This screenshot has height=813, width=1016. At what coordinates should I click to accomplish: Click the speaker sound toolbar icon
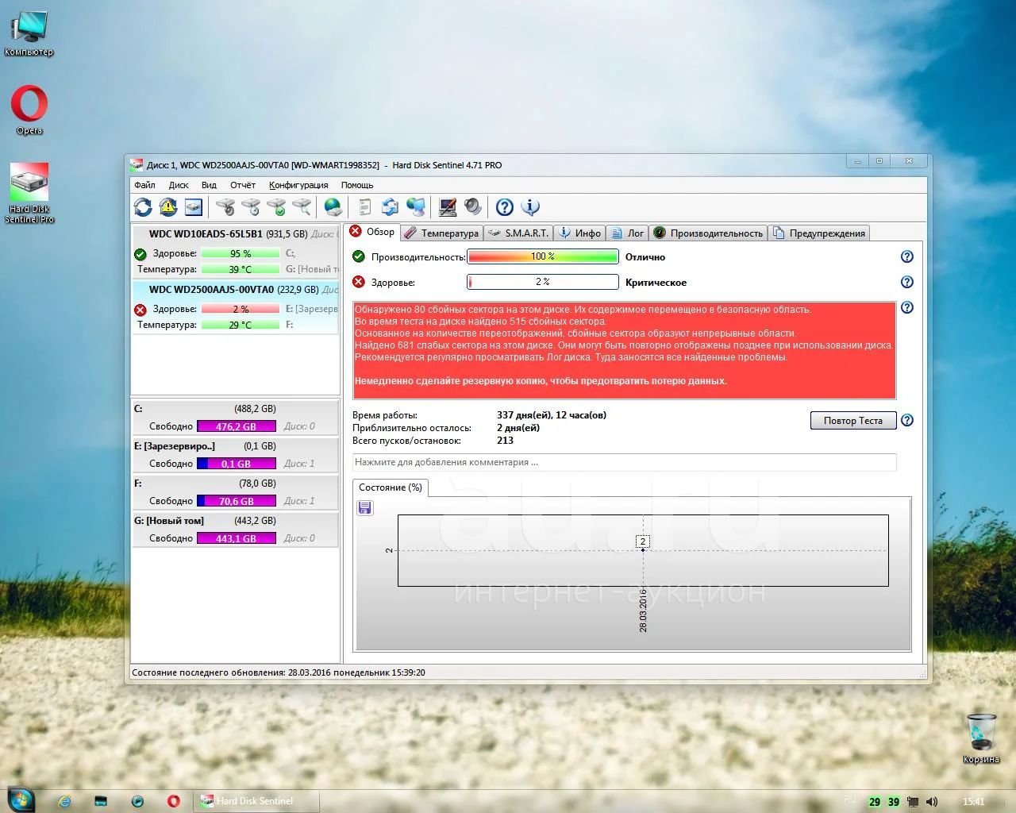tap(473, 207)
